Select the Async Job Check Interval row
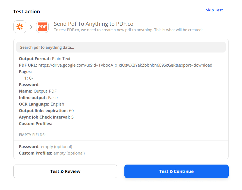Screen dimensions: 242x190 pyautogui.click(x=46, y=117)
